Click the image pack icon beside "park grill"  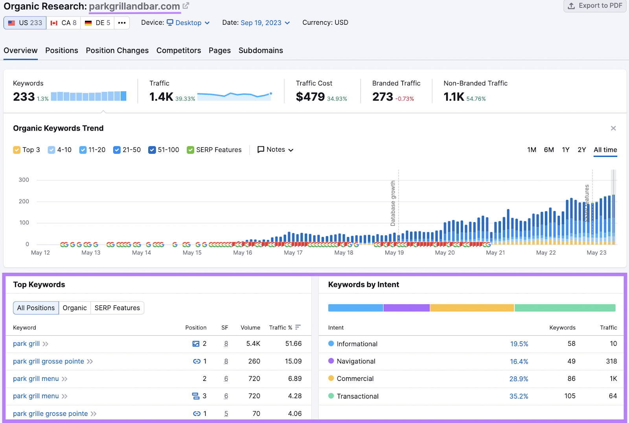point(196,344)
